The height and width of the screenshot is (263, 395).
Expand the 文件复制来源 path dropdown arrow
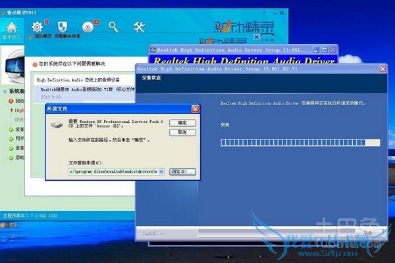click(x=161, y=172)
